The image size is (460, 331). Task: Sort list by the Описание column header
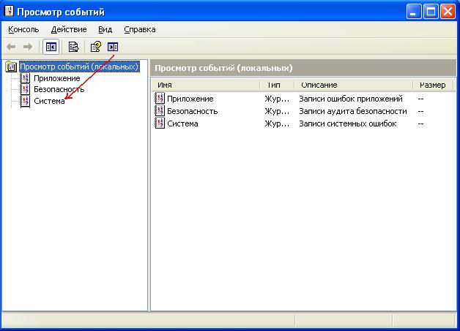(352, 85)
